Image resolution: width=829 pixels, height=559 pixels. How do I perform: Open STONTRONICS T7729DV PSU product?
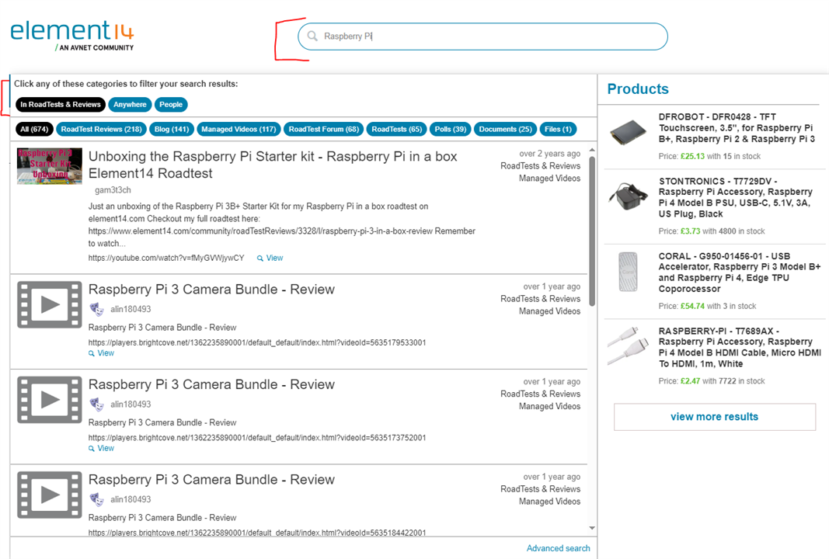736,198
